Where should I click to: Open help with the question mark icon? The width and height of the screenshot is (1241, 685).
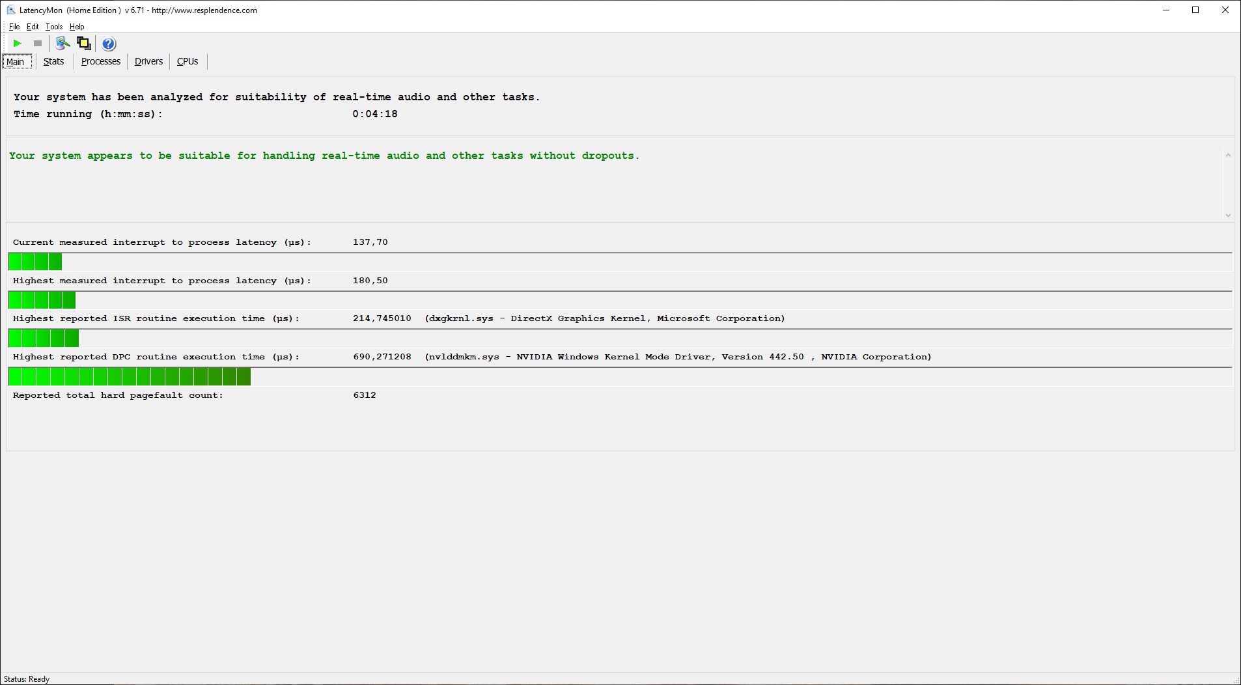(x=109, y=44)
